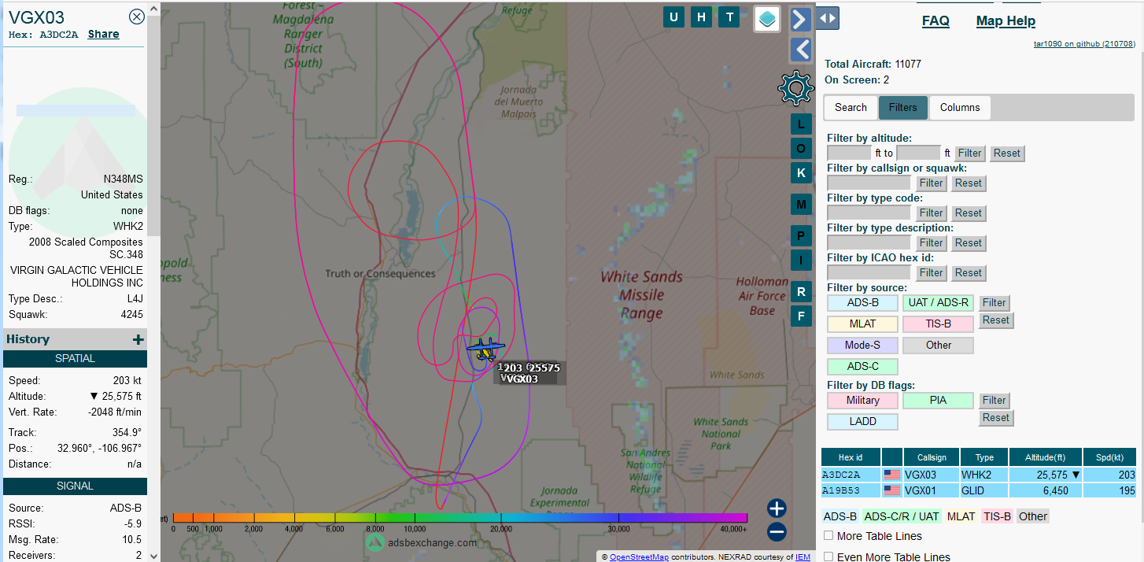This screenshot has width=1144, height=562.
Task: Open settings gear on the map
Action: tap(795, 87)
